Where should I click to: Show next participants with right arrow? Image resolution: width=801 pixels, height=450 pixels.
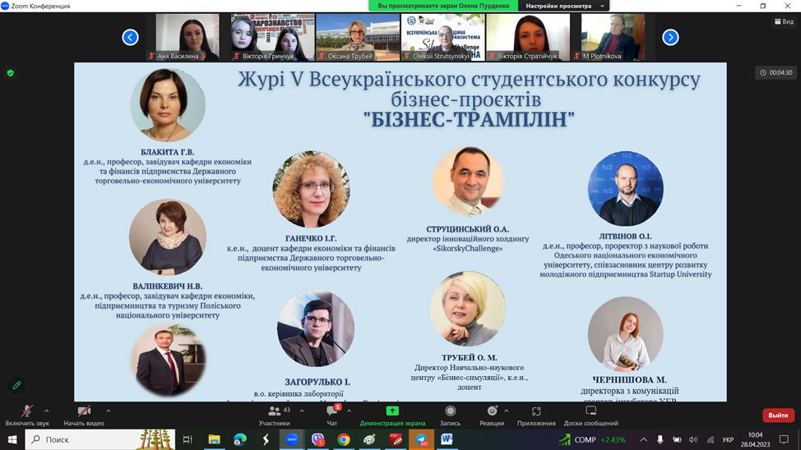tap(670, 37)
